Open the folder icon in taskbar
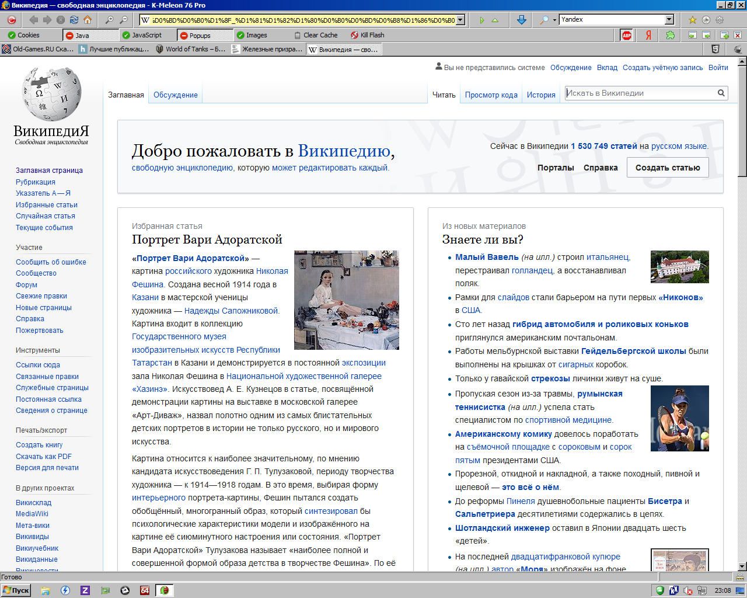 (x=45, y=590)
